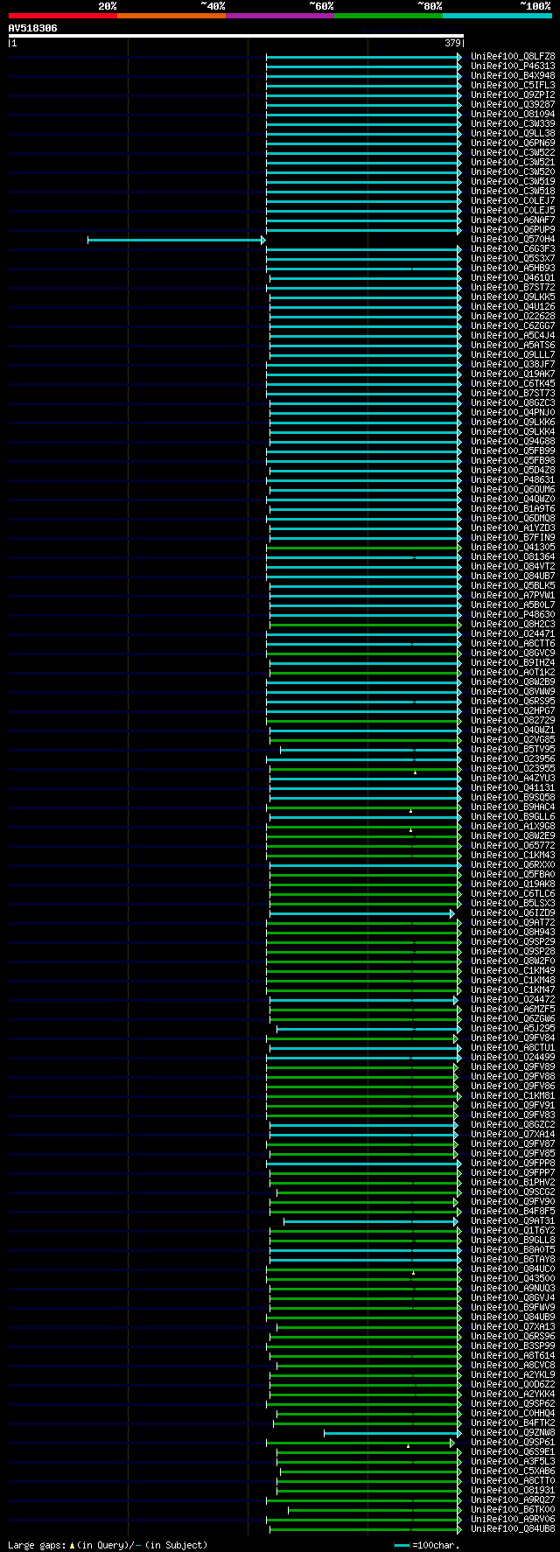
Task: Select the UniRef100_Q6IZD9 label
Action: (x=513, y=912)
